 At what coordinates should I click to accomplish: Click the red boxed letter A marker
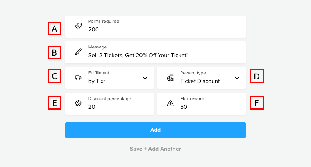[x=55, y=29]
